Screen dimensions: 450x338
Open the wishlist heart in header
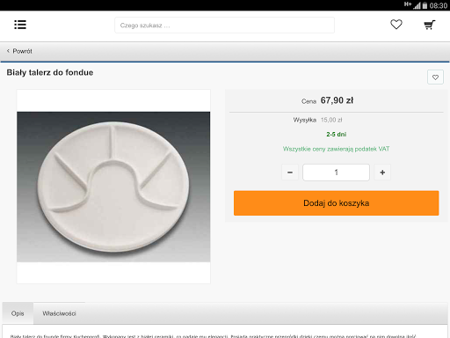click(x=396, y=25)
